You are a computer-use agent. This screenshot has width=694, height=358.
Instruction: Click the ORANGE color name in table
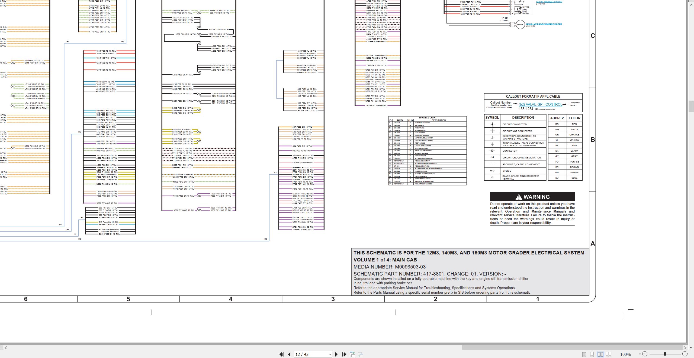pos(574,135)
